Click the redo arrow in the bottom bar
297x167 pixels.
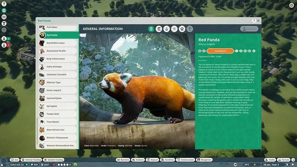[227, 164]
